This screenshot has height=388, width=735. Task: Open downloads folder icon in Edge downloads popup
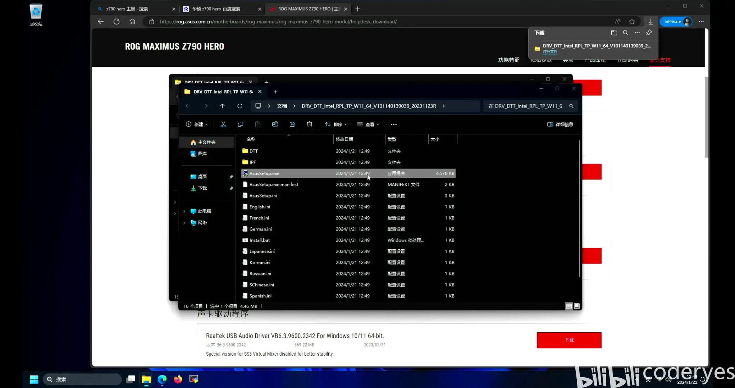click(614, 33)
